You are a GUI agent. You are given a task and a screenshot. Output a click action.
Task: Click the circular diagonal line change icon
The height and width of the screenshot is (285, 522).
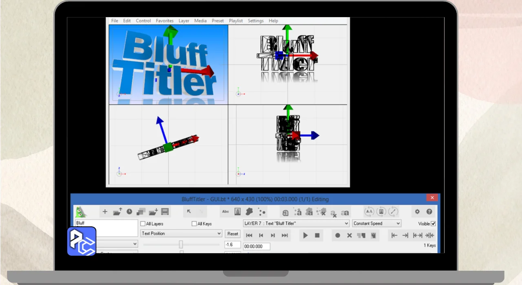[393, 212]
